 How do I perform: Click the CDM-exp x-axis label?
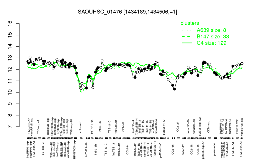point(209,127)
